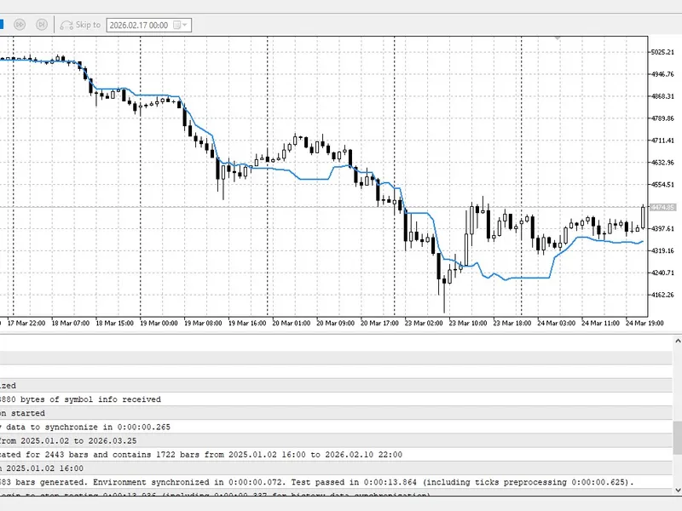Click the 4397.61 price scale label
Image resolution: width=682 pixels, height=511 pixels.
[662, 228]
